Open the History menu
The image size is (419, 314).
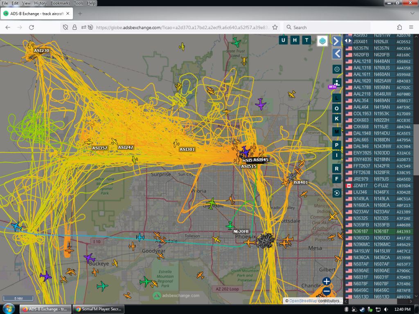pos(41,3)
